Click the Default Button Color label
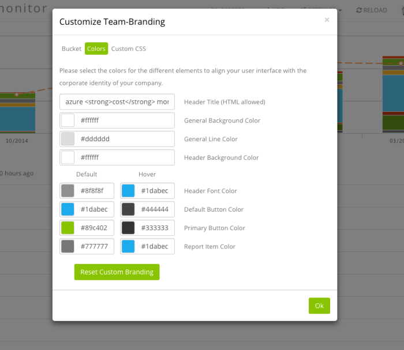 (x=214, y=209)
